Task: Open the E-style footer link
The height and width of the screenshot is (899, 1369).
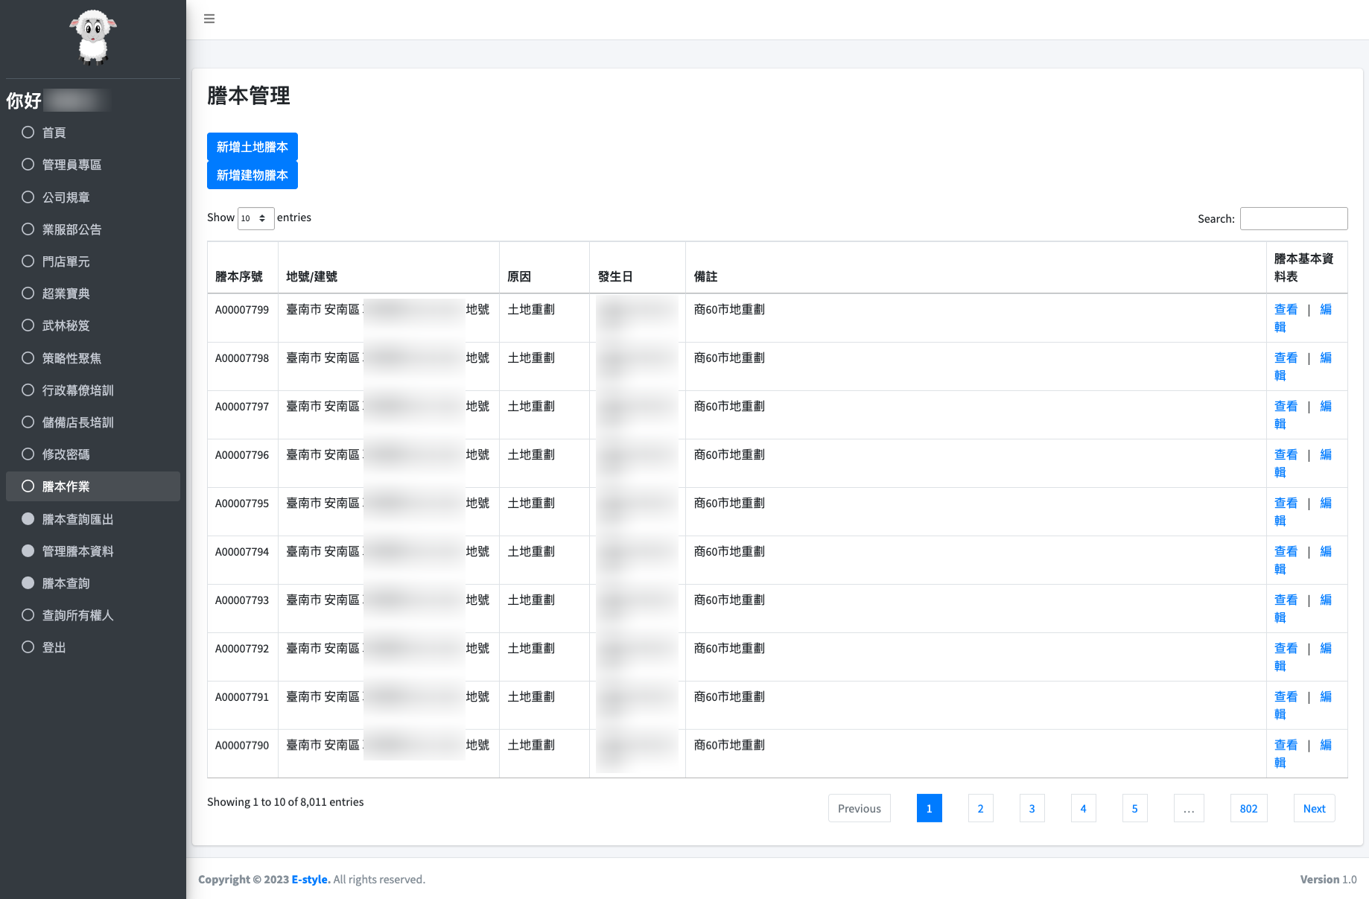Action: click(311, 879)
